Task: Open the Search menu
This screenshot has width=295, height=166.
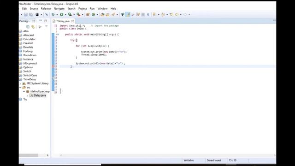Action: 71,9
